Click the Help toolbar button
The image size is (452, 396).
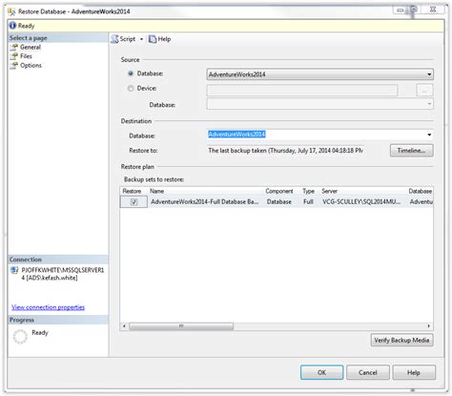coord(160,39)
